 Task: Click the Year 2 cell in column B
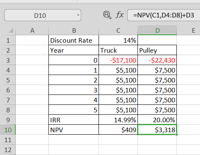click(x=74, y=80)
